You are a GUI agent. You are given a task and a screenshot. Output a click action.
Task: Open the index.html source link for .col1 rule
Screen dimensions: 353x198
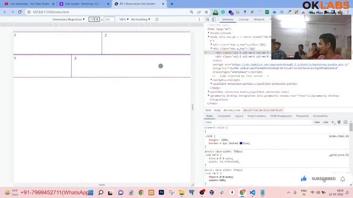tap(339, 136)
